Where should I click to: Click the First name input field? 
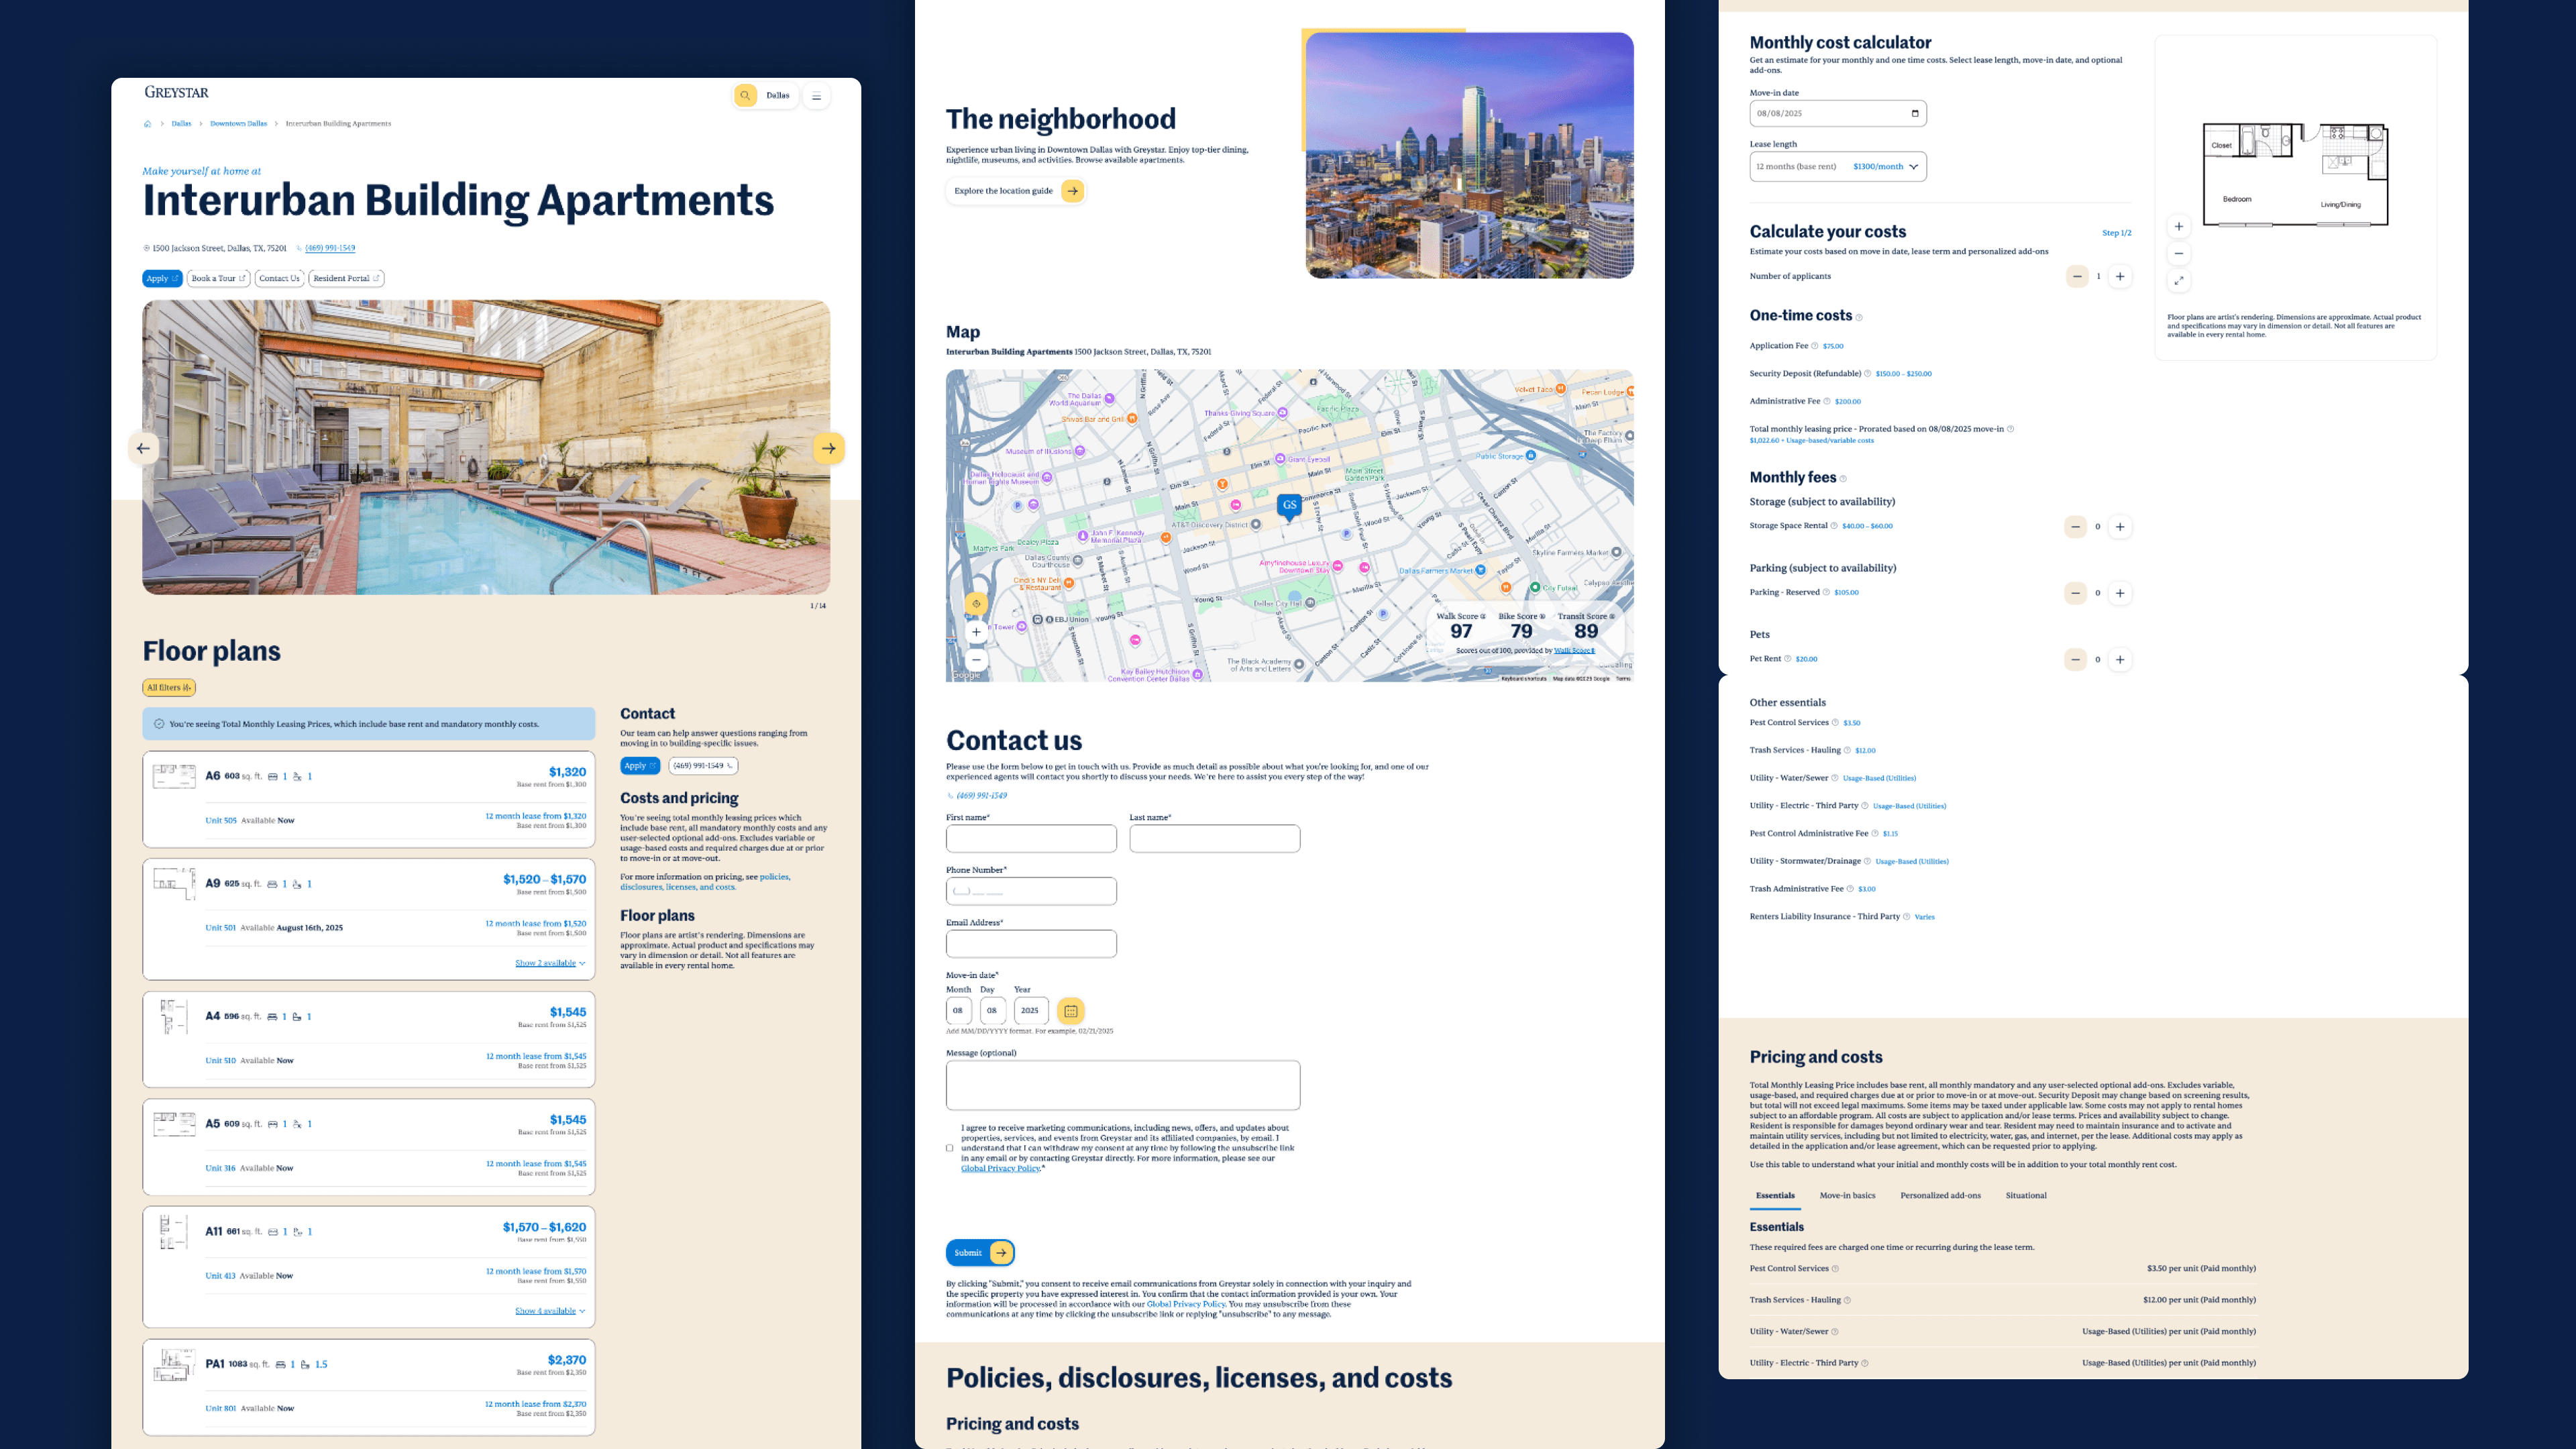coord(1031,838)
